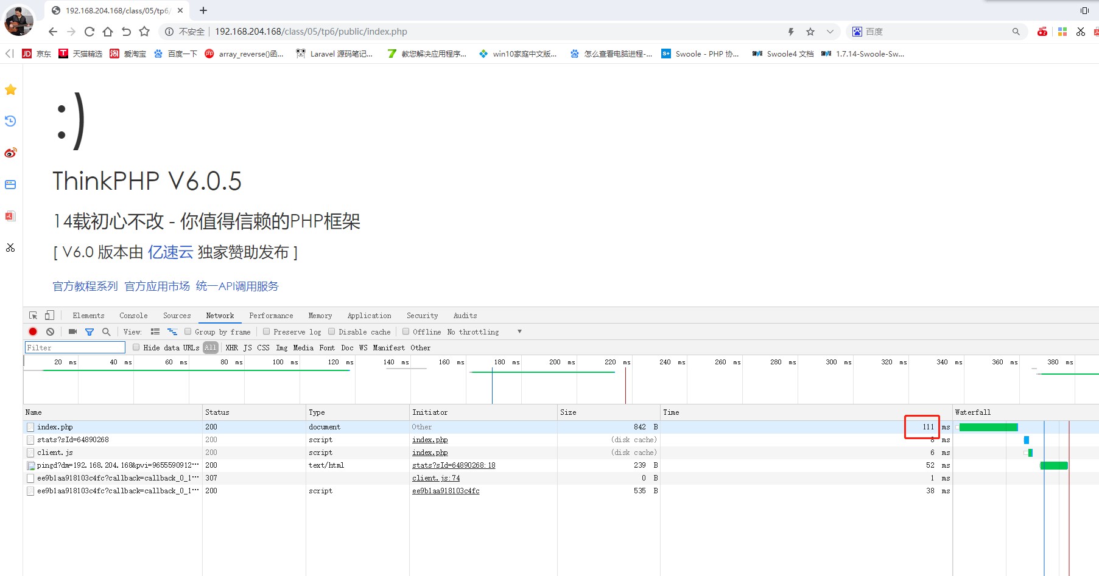Select the index.php request row

tap(488, 427)
